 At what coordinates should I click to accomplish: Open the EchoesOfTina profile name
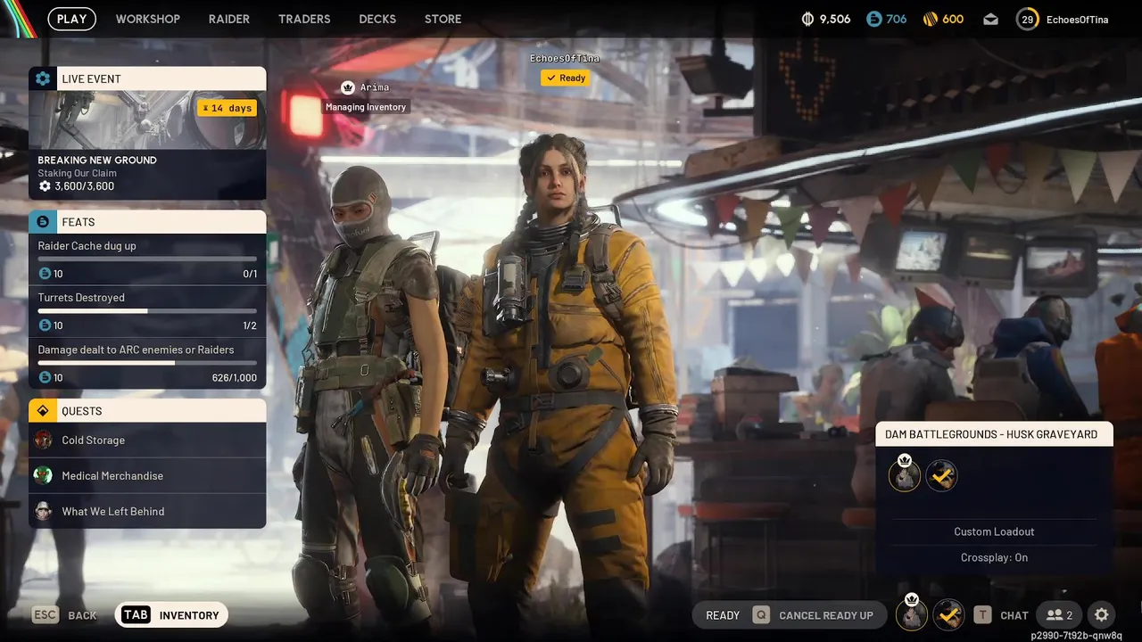tap(1077, 19)
